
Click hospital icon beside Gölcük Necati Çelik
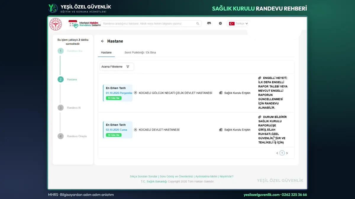(135, 93)
